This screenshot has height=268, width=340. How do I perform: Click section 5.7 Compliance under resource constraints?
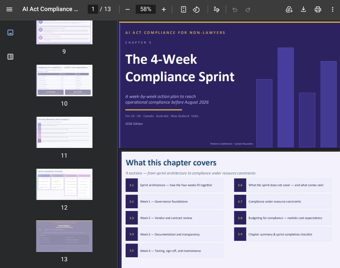click(283, 202)
